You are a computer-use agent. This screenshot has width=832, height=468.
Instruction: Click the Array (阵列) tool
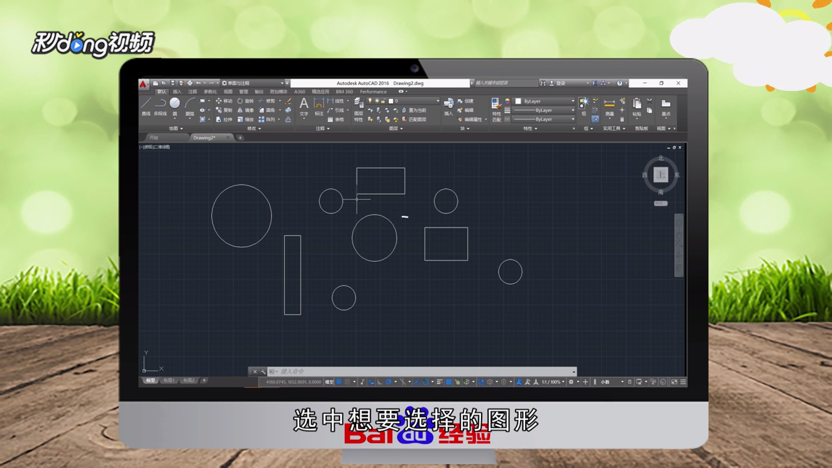click(266, 119)
